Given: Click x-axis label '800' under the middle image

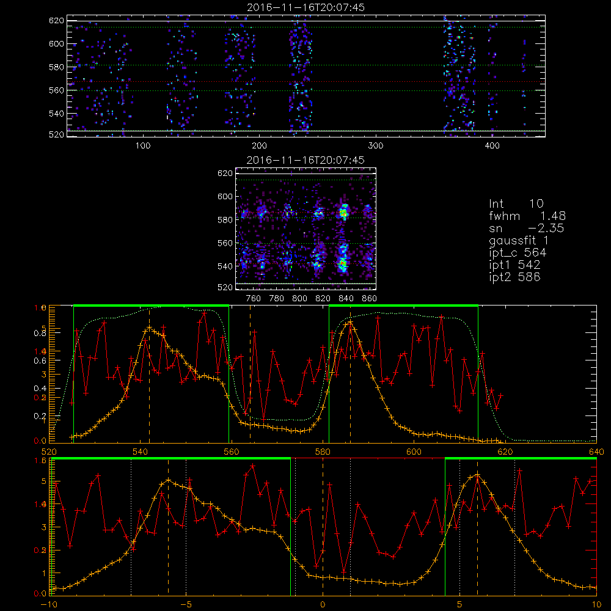Looking at the screenshot, I should coord(299,299).
